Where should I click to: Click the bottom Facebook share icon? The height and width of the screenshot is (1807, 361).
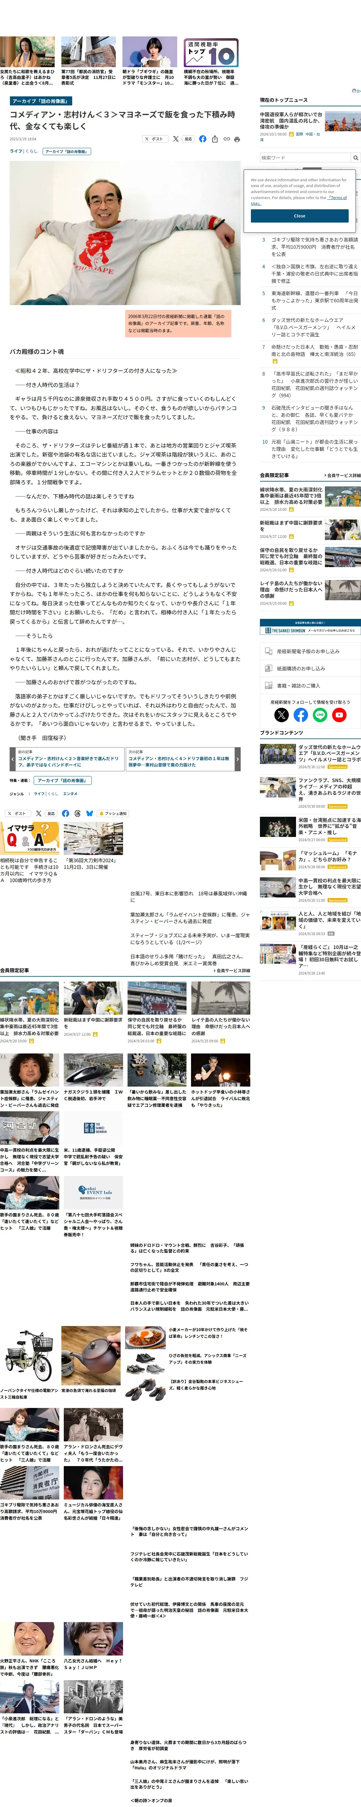(x=65, y=814)
